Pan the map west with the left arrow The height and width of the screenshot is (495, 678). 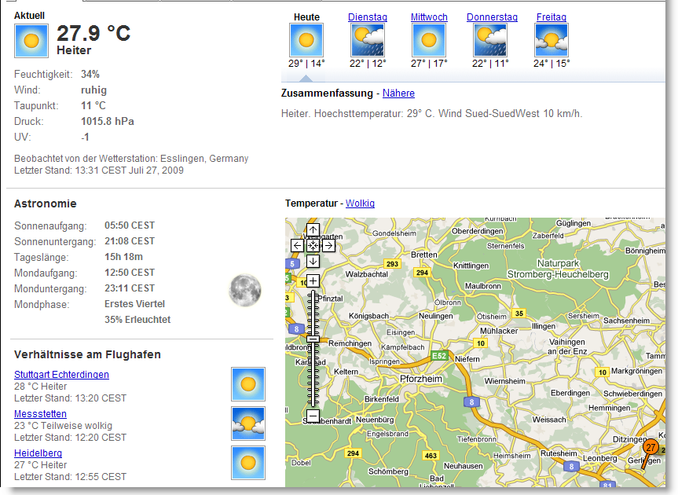pyautogui.click(x=297, y=245)
